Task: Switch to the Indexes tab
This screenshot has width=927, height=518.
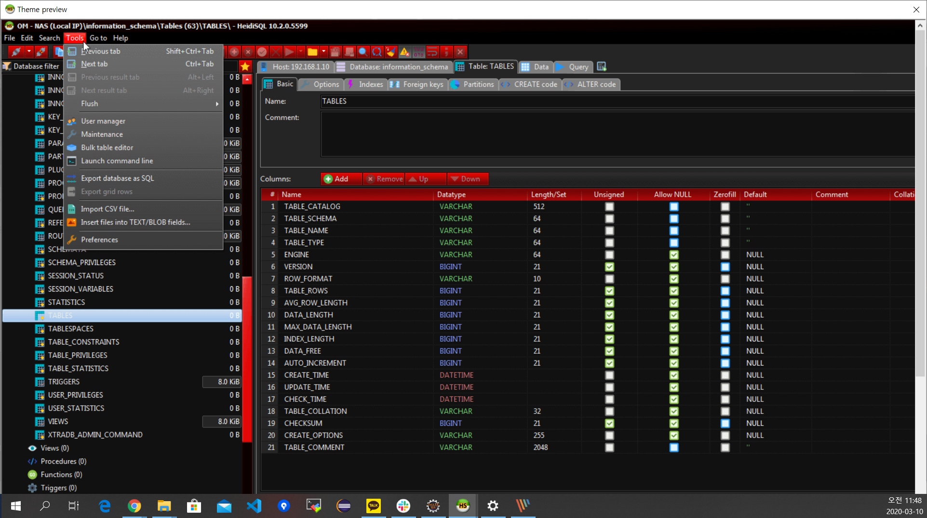Action: coord(365,84)
